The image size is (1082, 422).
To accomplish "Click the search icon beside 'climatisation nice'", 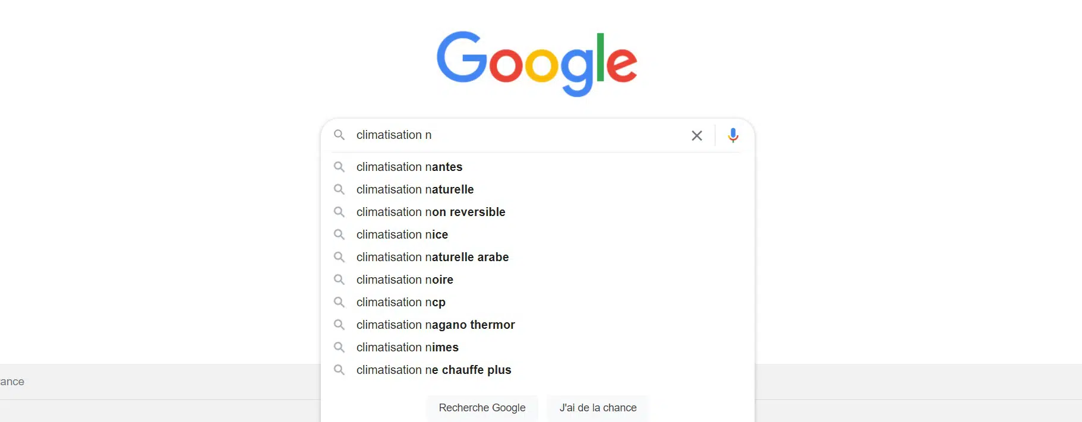I will 339,234.
